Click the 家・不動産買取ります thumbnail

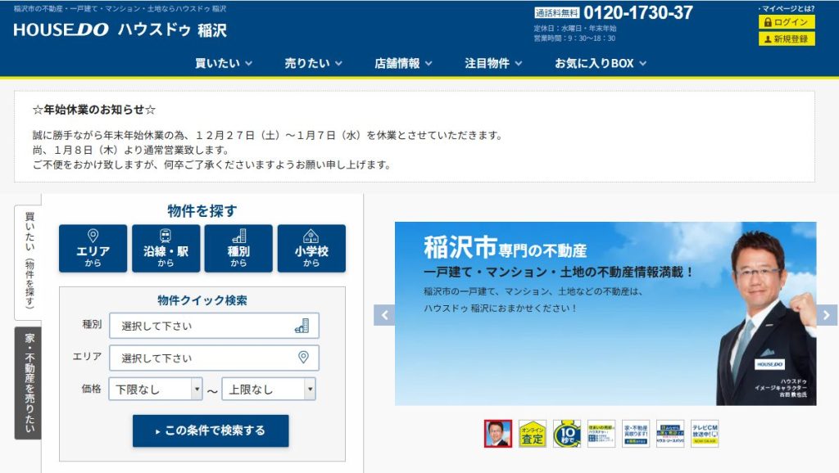coord(636,434)
